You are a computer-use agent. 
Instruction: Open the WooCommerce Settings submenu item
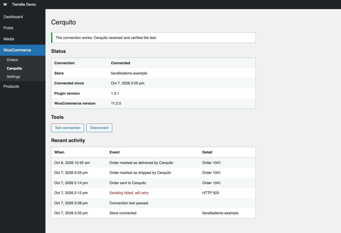tap(23, 77)
